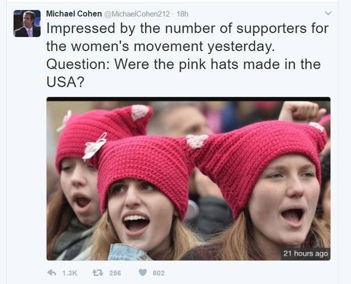Open Michael Cohen's profile picture
Image resolution: width=351 pixels, height=284 pixels.
(27, 24)
